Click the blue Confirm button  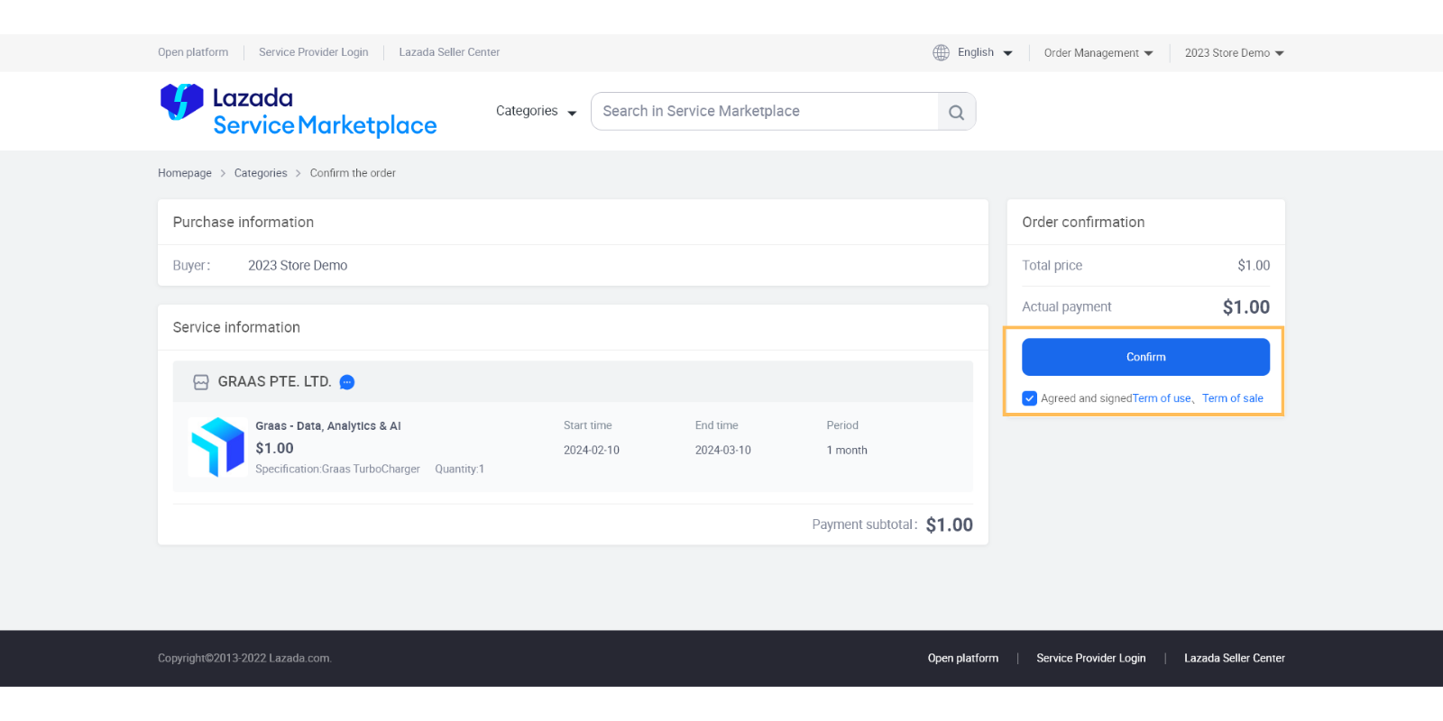(x=1145, y=357)
